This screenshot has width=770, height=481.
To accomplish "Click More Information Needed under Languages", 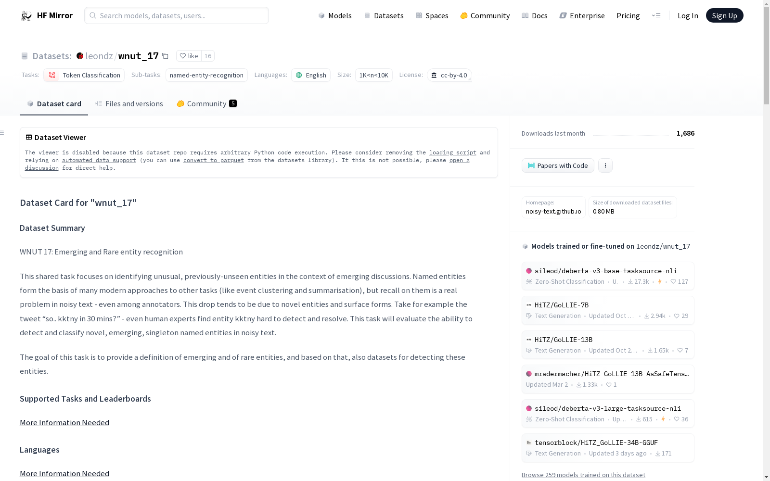I will point(64,473).
